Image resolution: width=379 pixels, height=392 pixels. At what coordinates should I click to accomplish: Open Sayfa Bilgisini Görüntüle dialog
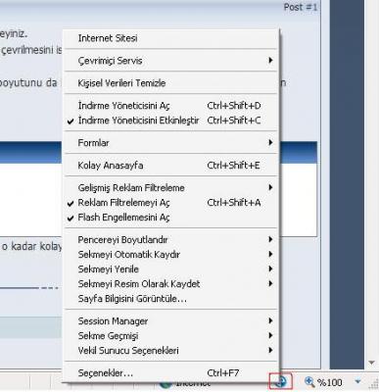coord(170,299)
